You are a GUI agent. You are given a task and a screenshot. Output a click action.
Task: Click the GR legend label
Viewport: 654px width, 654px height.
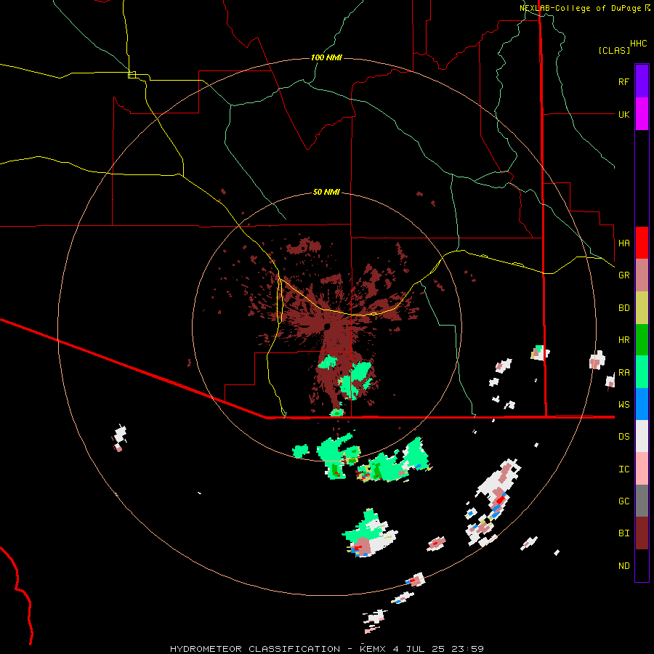tap(623, 275)
